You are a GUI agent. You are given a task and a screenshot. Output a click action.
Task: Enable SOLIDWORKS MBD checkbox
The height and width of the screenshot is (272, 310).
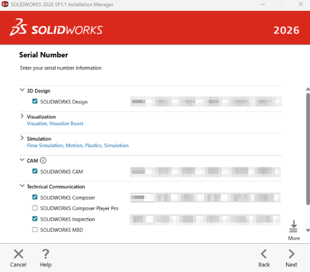point(35,230)
